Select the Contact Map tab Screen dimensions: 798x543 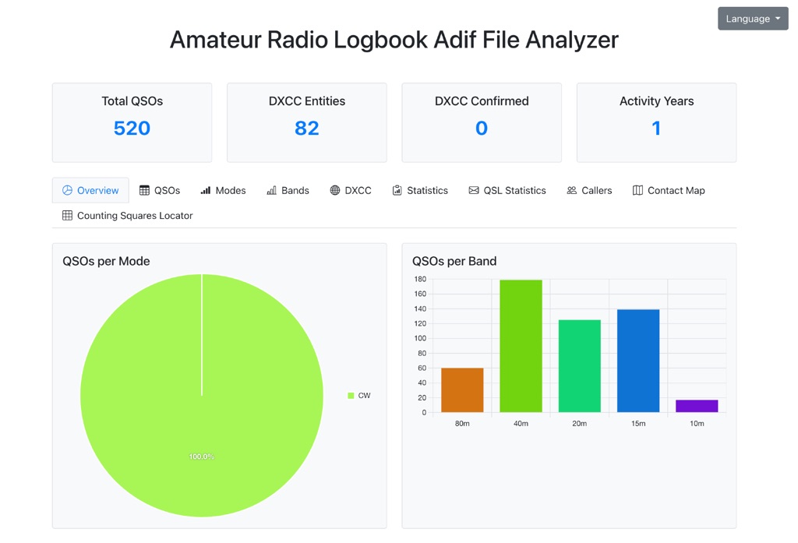669,189
